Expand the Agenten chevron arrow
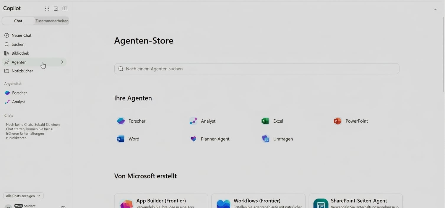Viewport: 445px width, 208px height. 62,62
